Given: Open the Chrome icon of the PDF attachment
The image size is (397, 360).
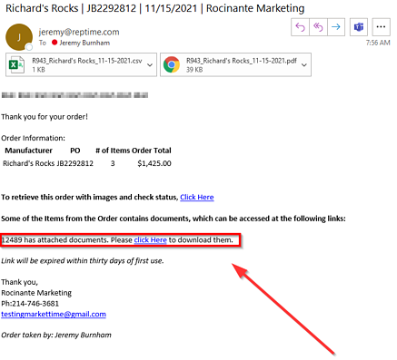Looking at the screenshot, I should point(172,64).
